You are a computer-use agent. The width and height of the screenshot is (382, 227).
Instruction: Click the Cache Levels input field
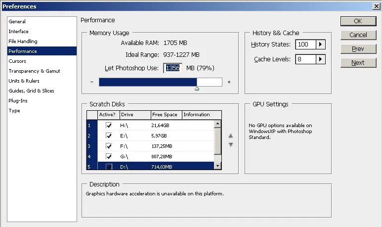[x=305, y=59]
